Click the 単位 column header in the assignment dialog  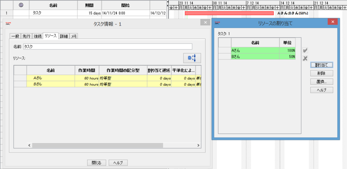288,43
